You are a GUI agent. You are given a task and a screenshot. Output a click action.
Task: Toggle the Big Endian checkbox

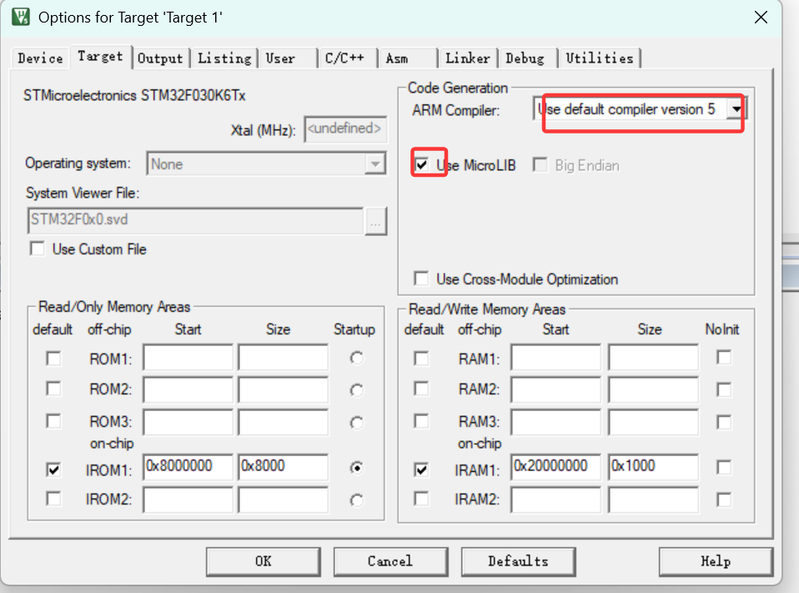pos(539,164)
